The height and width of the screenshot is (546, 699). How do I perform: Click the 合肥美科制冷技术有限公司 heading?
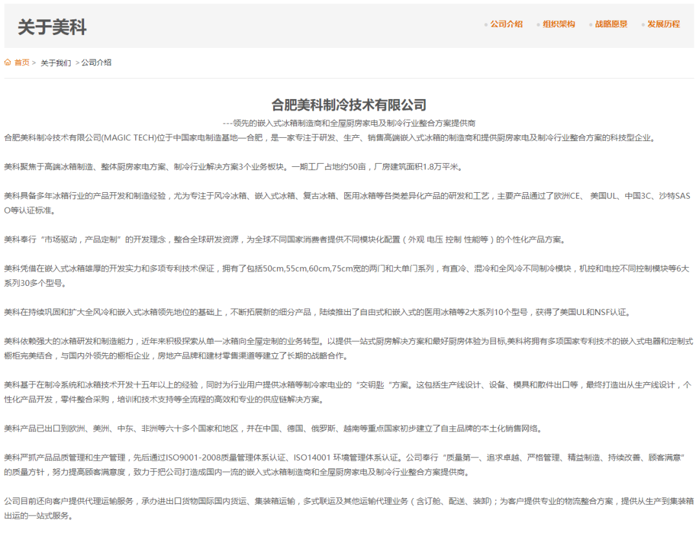pos(349,105)
